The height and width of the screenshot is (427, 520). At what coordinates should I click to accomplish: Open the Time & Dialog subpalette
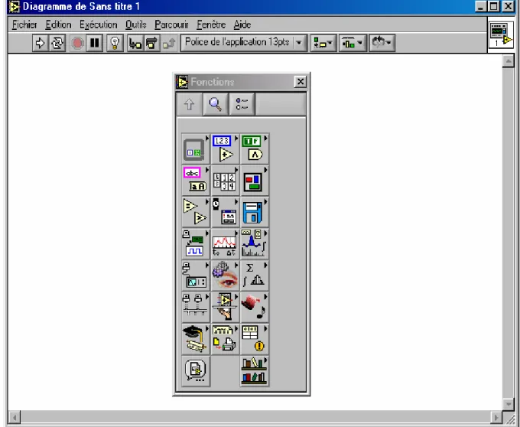coord(225,212)
